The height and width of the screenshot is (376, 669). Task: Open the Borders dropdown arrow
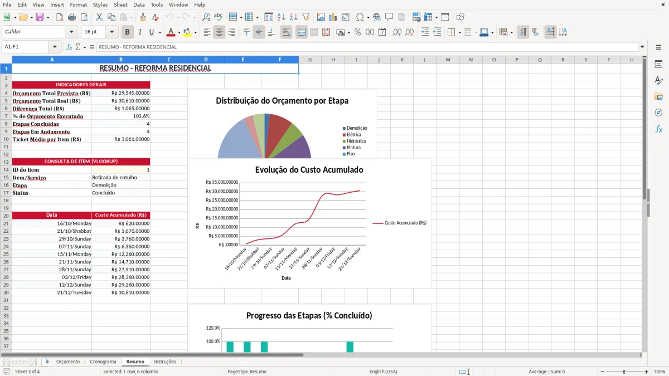[459, 32]
